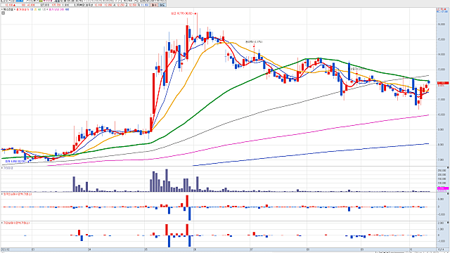Click the pink buy button in quote bar
Viewport: 450px width, 253px height.
pyautogui.click(x=155, y=5)
